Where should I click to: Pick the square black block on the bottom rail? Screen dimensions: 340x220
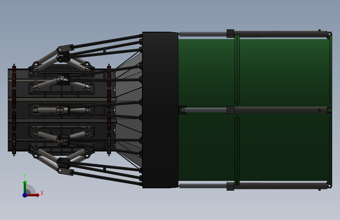pyautogui.click(x=230, y=186)
